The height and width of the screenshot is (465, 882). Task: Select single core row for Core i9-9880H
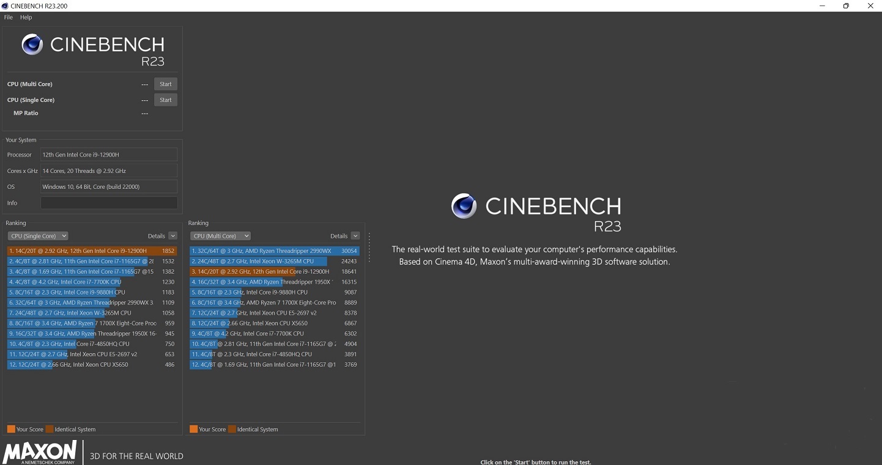(92, 293)
